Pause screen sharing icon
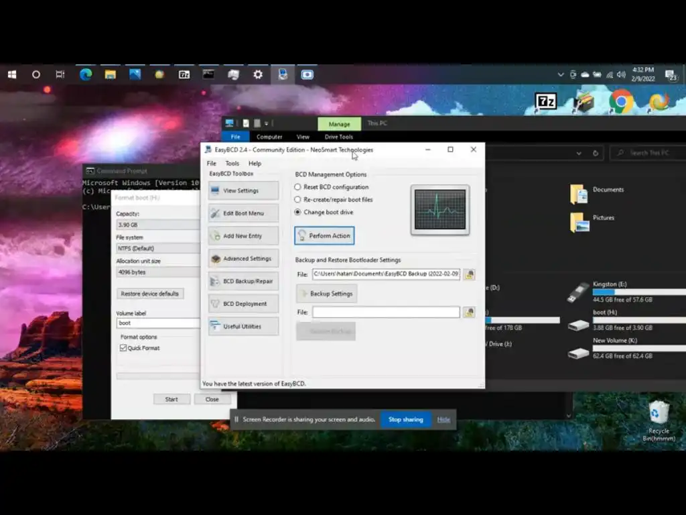686x515 pixels. coord(236,420)
